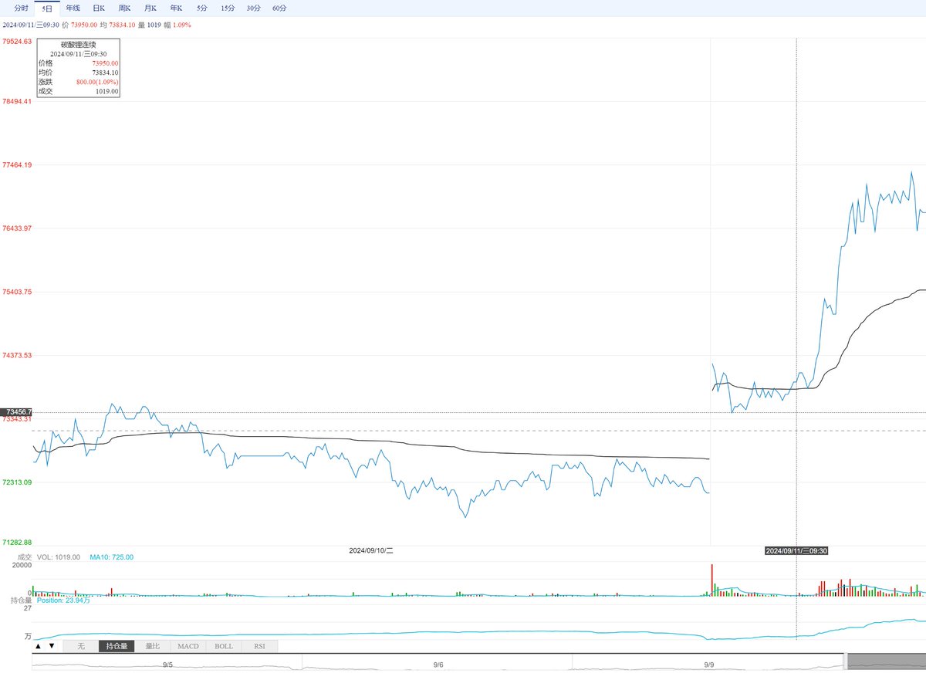Click the 78494.41 price axis label
The image size is (926, 680).
(x=17, y=101)
